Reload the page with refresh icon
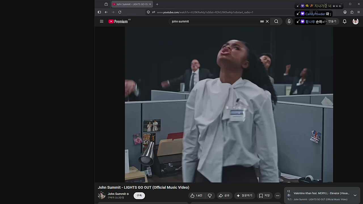 pyautogui.click(x=120, y=12)
